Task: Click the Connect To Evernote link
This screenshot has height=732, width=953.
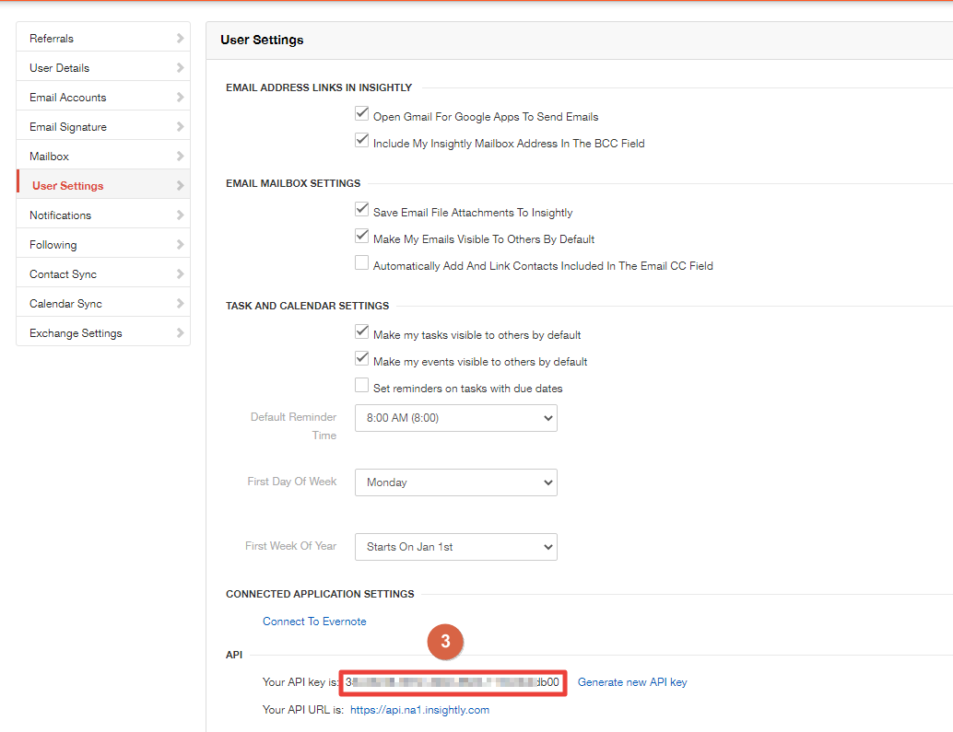Action: pos(314,622)
